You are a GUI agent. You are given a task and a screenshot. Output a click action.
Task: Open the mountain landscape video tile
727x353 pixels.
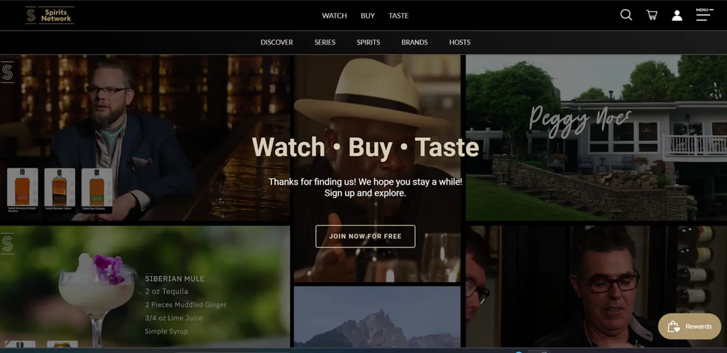pos(377,317)
